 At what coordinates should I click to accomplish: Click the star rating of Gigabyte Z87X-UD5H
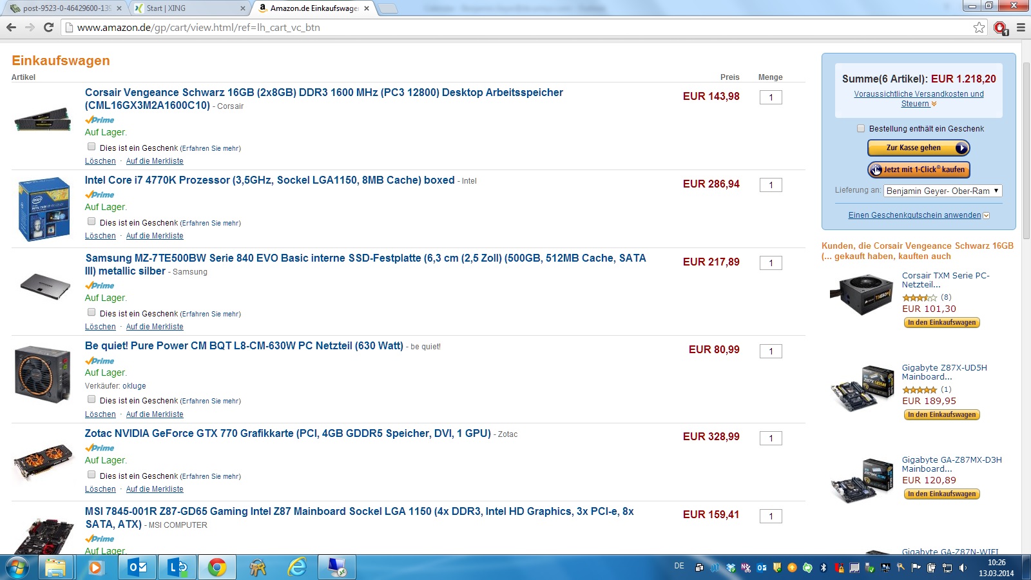920,389
